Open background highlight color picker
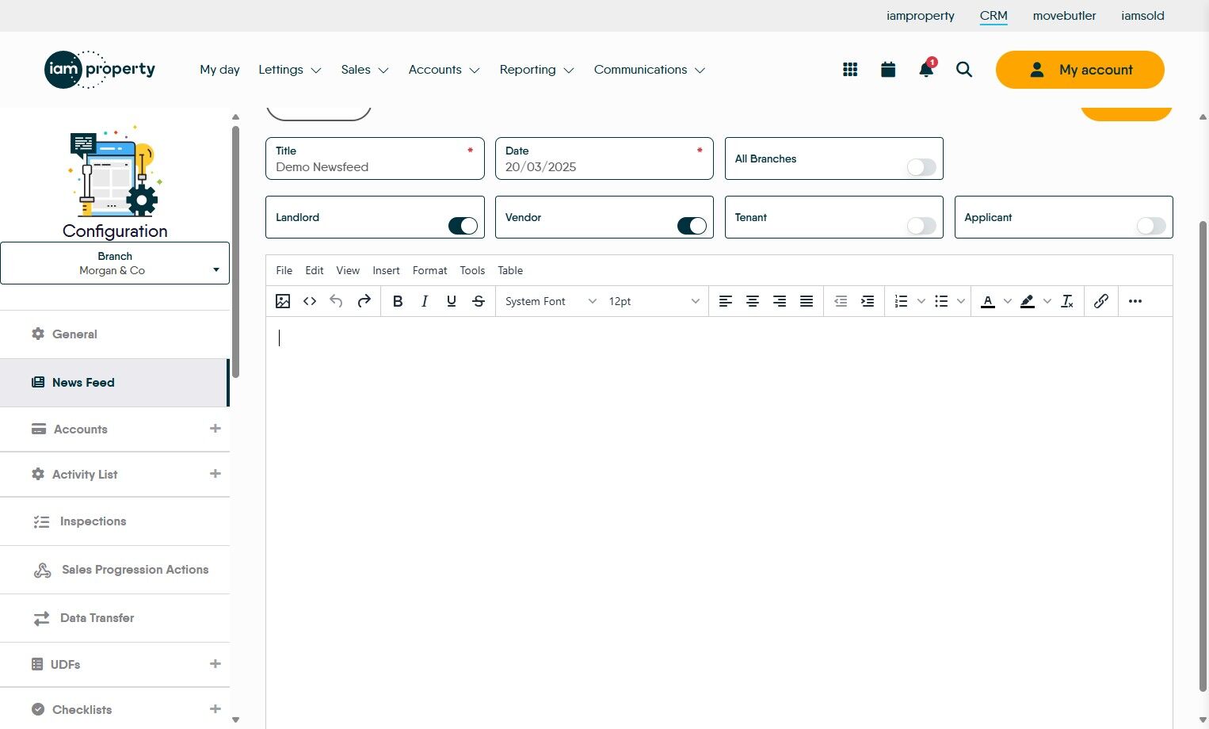The height and width of the screenshot is (729, 1209). point(1028,301)
